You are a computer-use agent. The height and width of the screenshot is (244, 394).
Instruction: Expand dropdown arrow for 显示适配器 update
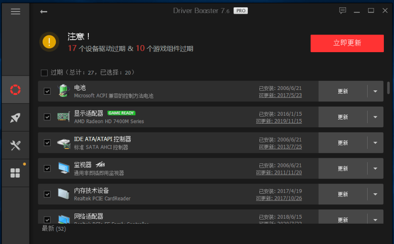pyautogui.click(x=375, y=117)
